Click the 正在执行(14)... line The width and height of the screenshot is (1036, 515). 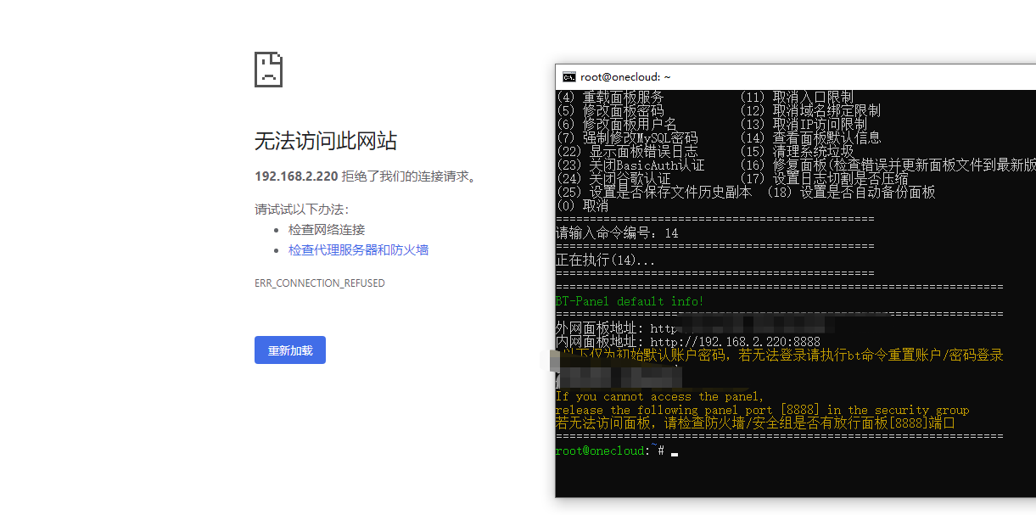click(x=606, y=260)
